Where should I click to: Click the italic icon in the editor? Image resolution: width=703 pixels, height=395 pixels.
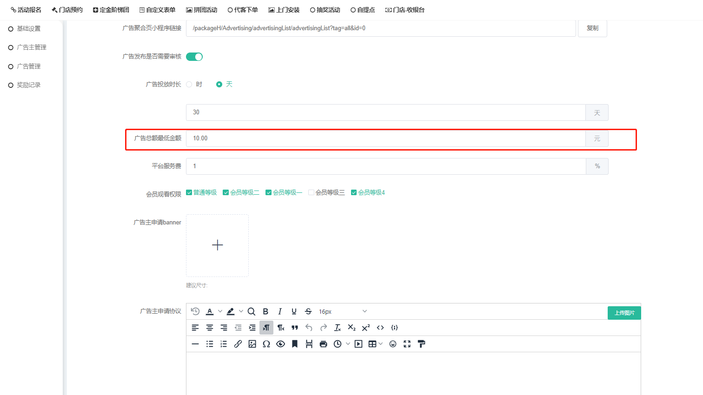280,311
